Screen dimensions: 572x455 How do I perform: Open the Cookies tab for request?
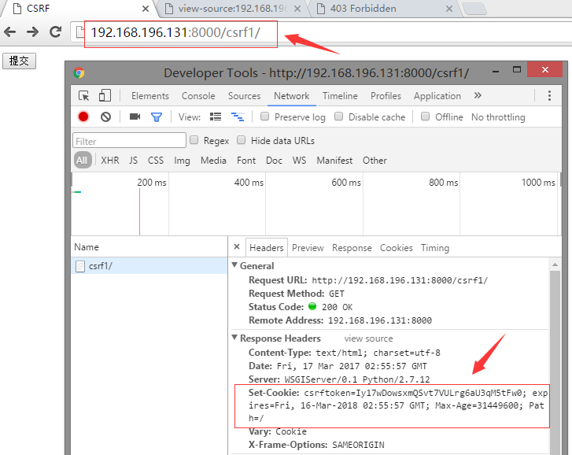pos(396,247)
